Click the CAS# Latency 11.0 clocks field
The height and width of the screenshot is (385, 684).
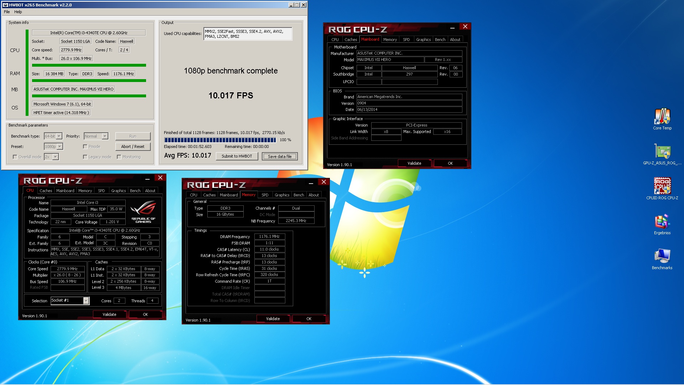[x=269, y=249]
